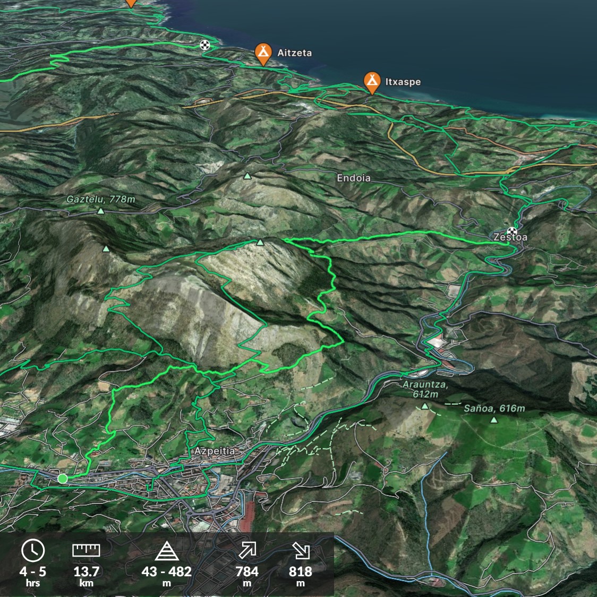Select the Azpeitia town label
This screenshot has width=597, height=597.
pyautogui.click(x=215, y=451)
